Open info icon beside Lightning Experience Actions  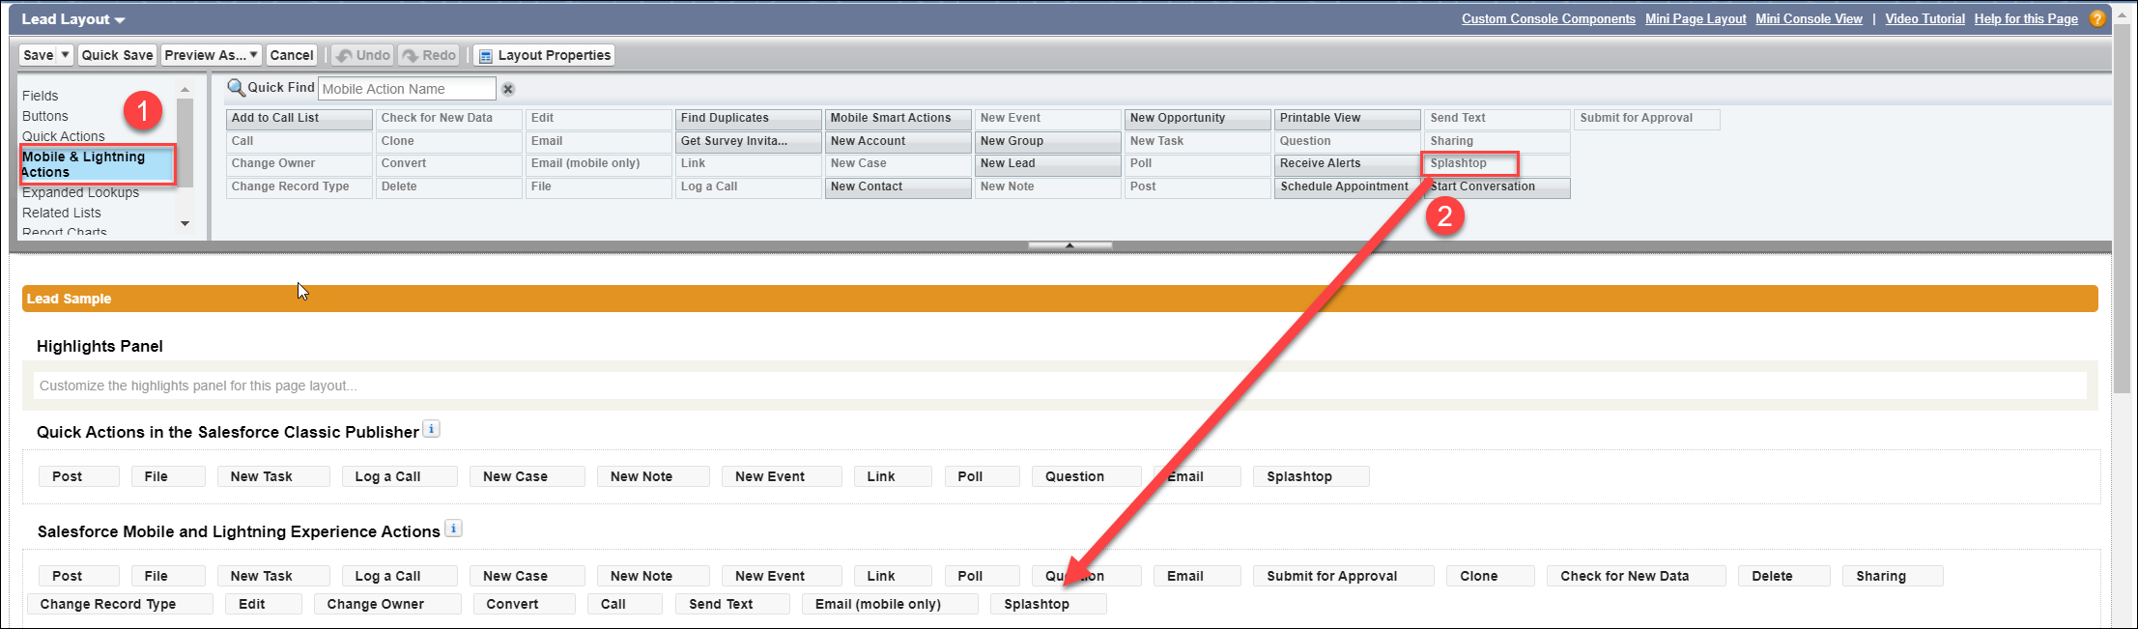click(453, 529)
